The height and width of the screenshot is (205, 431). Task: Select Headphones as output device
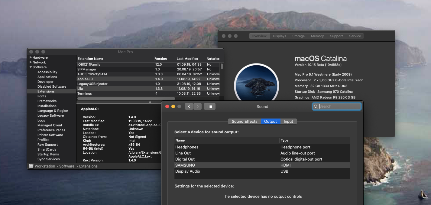262,147
